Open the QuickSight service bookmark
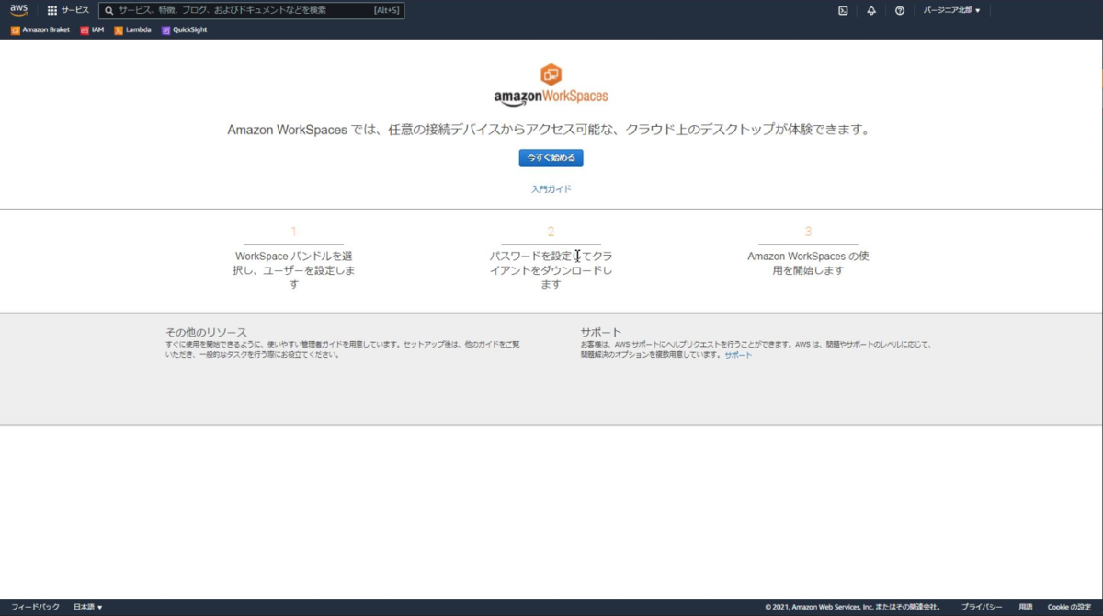 point(184,29)
